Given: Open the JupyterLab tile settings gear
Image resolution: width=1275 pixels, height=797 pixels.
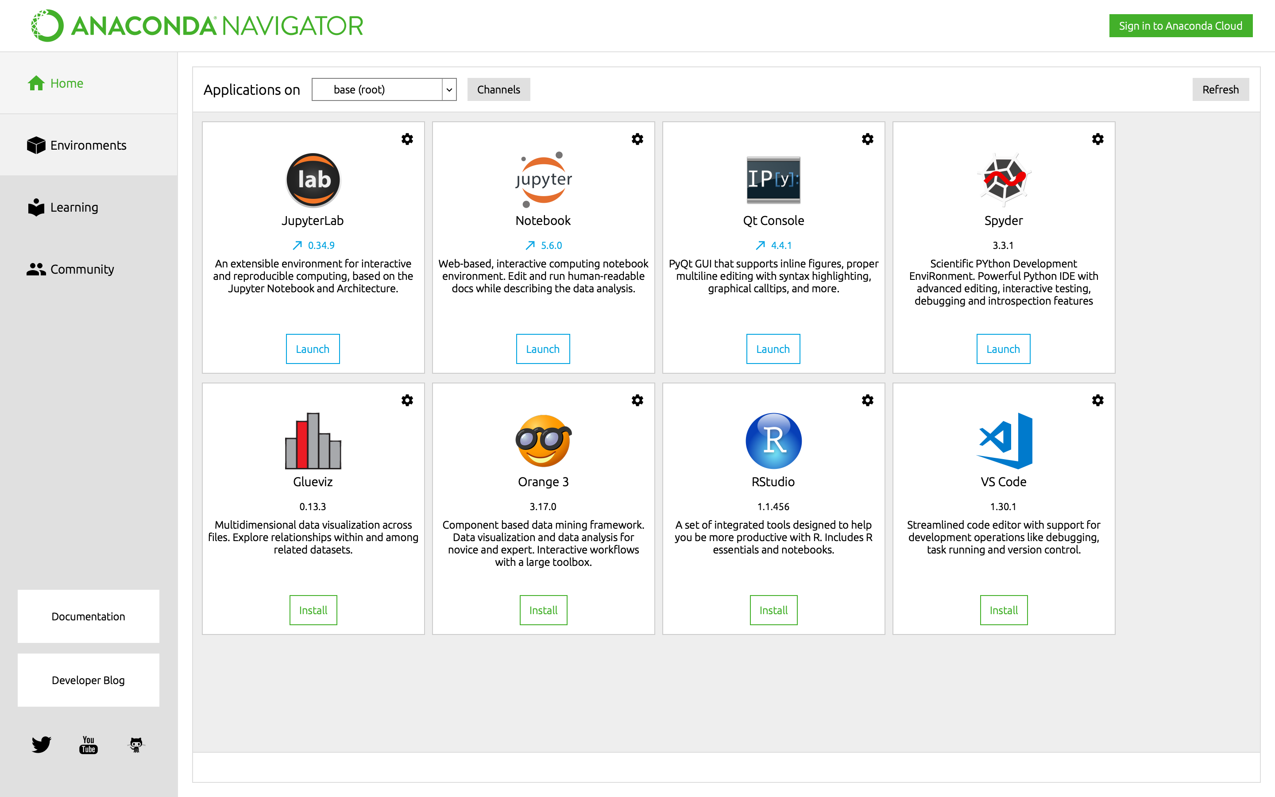Looking at the screenshot, I should [407, 139].
